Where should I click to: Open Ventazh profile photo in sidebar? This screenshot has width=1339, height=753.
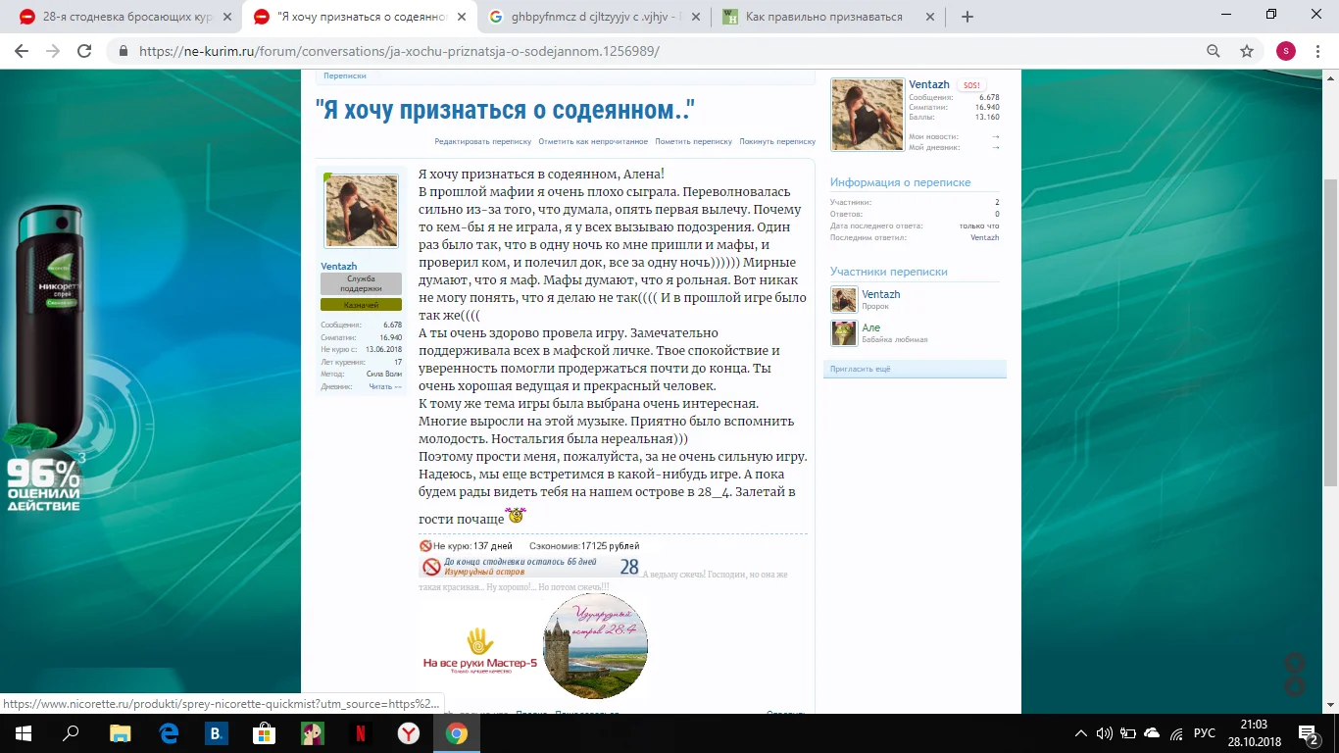pyautogui.click(x=867, y=115)
